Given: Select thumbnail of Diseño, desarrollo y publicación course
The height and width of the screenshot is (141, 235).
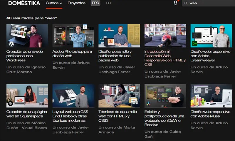Looking at the screenshot, I should pos(119,36).
